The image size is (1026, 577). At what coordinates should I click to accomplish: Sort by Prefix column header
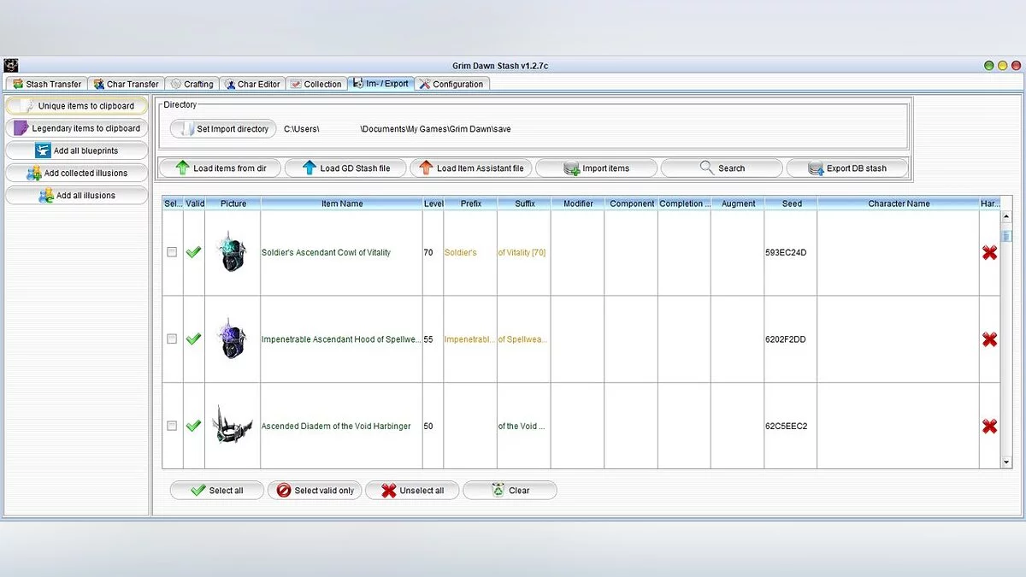[470, 203]
